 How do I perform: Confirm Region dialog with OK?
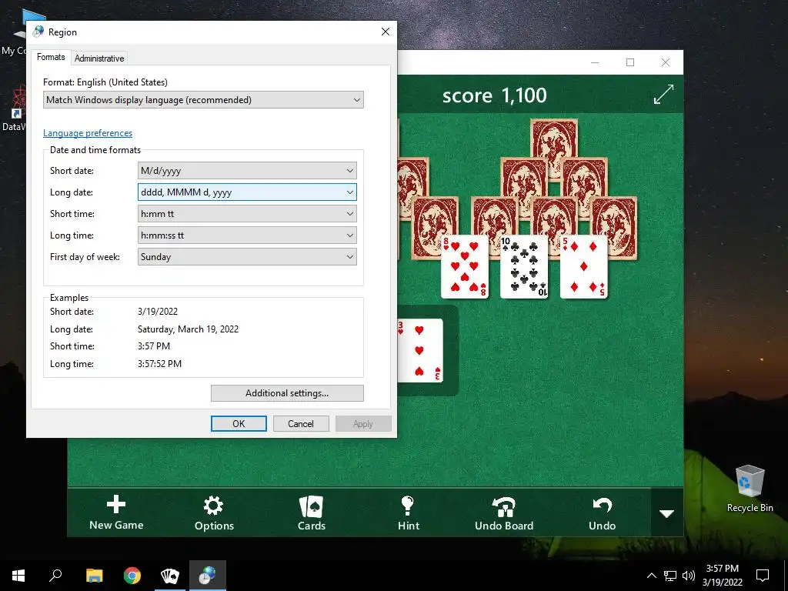pyautogui.click(x=239, y=424)
